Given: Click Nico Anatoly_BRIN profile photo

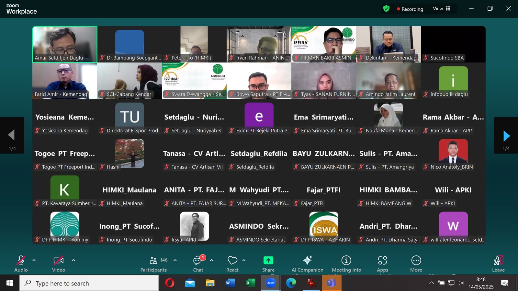Looking at the screenshot, I should point(453,151).
